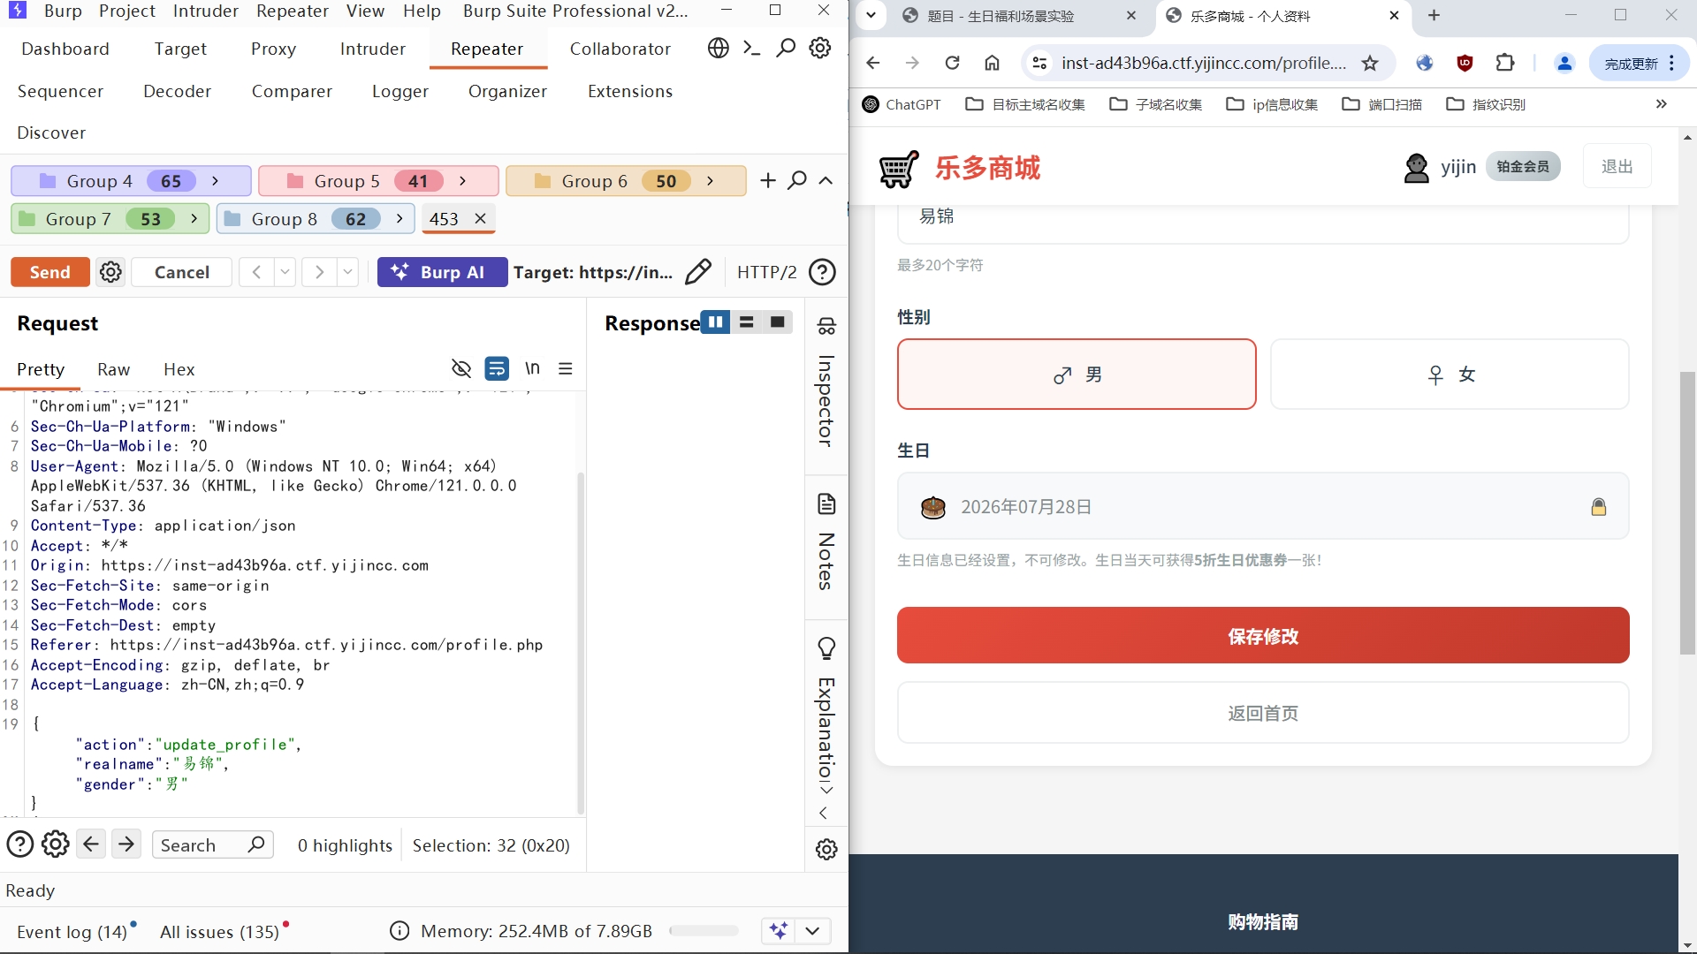The image size is (1697, 954).
Task: Toggle non-printable characters (\n) display
Action: (x=532, y=368)
